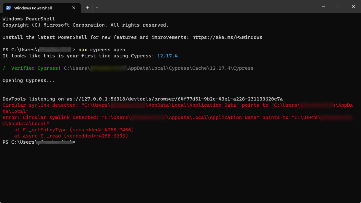
Task: Click the aka.ms/PSWindows update link
Action: pos(227,37)
